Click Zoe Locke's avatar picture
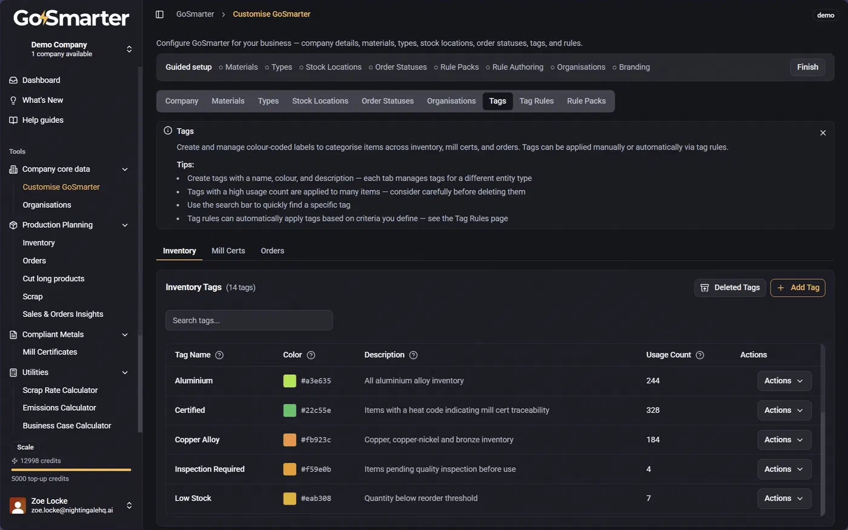 tap(18, 505)
